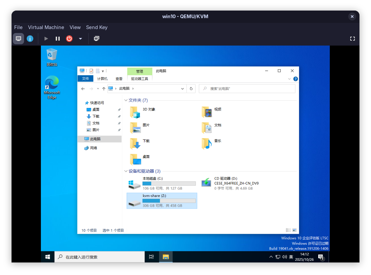Expand the address bar history dropdown
Screen dimensions: 371x275
click(x=183, y=89)
